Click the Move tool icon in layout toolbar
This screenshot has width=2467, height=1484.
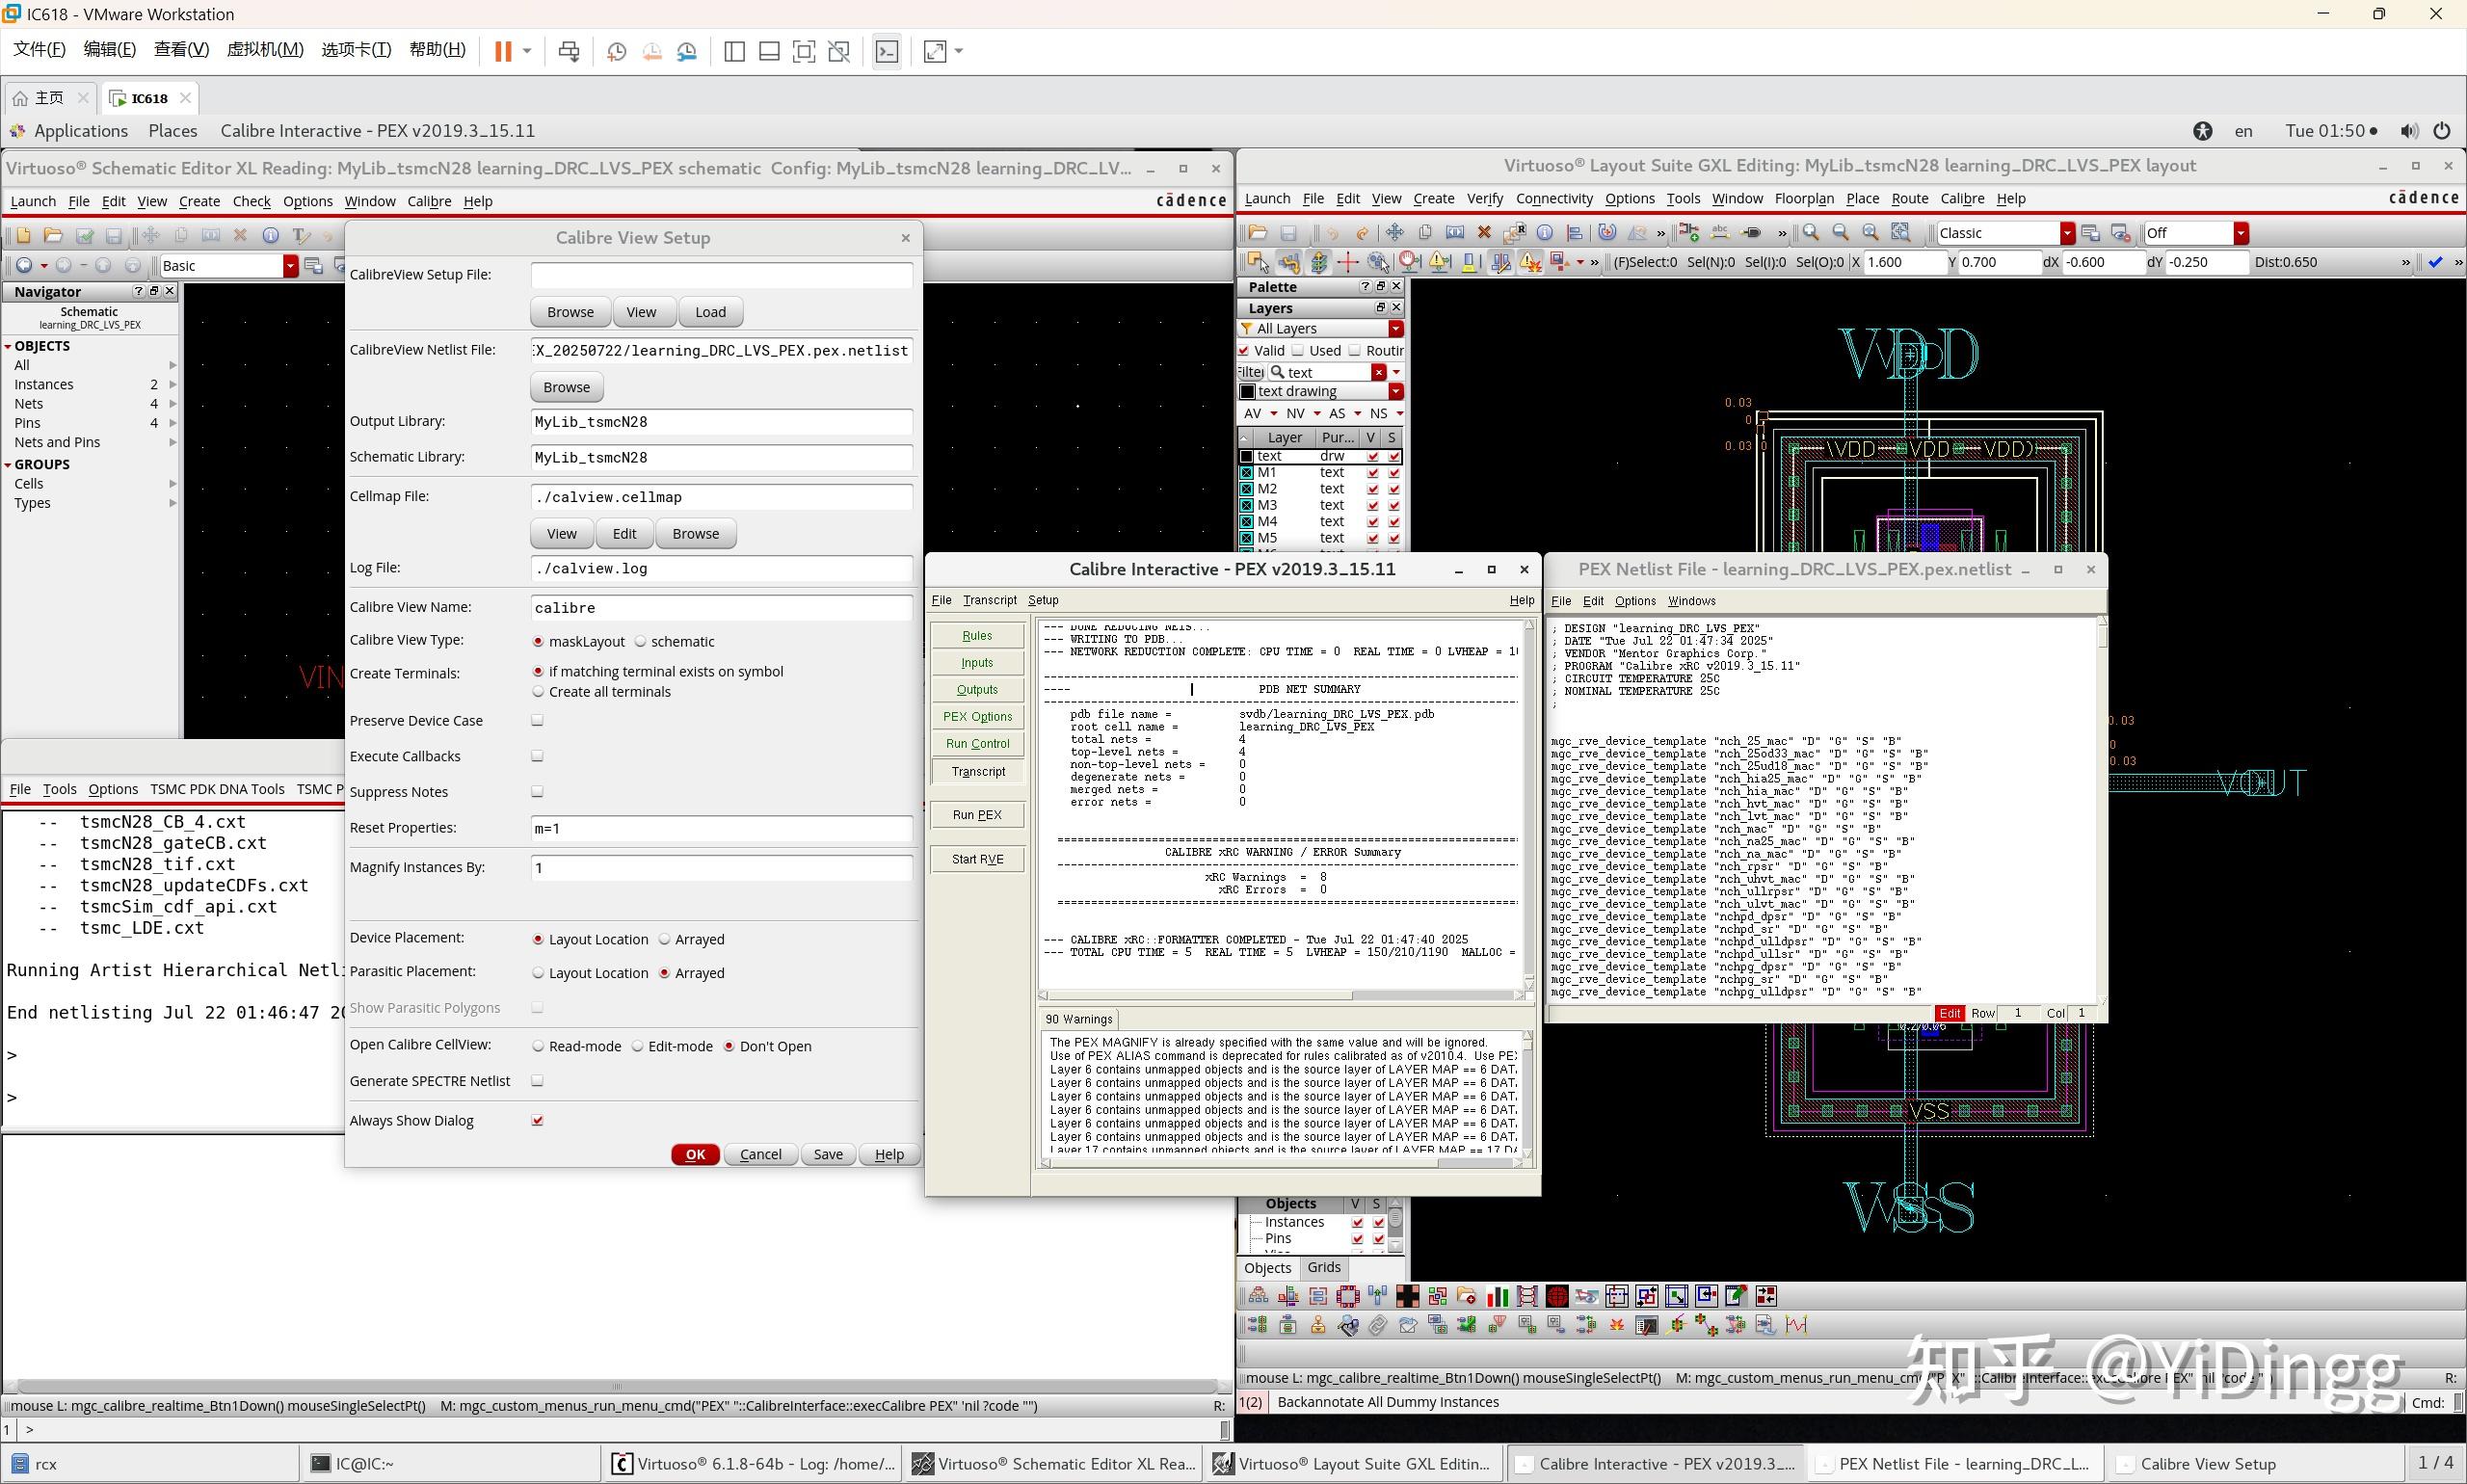(x=1395, y=233)
